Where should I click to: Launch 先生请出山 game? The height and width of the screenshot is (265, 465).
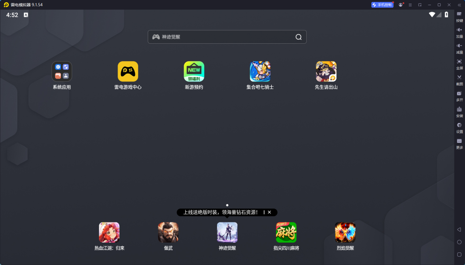click(326, 72)
